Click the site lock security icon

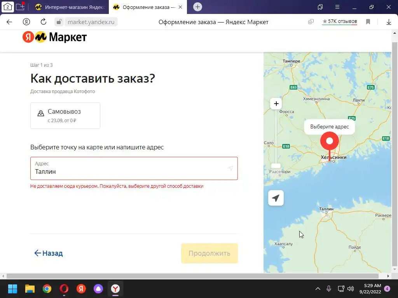point(59,22)
